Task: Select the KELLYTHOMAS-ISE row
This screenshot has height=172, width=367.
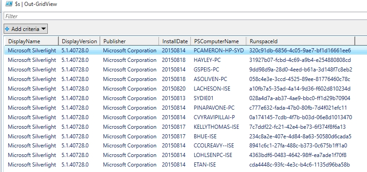Action: pos(185,127)
